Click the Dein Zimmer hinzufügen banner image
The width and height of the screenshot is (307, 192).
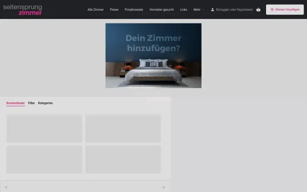coord(153,56)
